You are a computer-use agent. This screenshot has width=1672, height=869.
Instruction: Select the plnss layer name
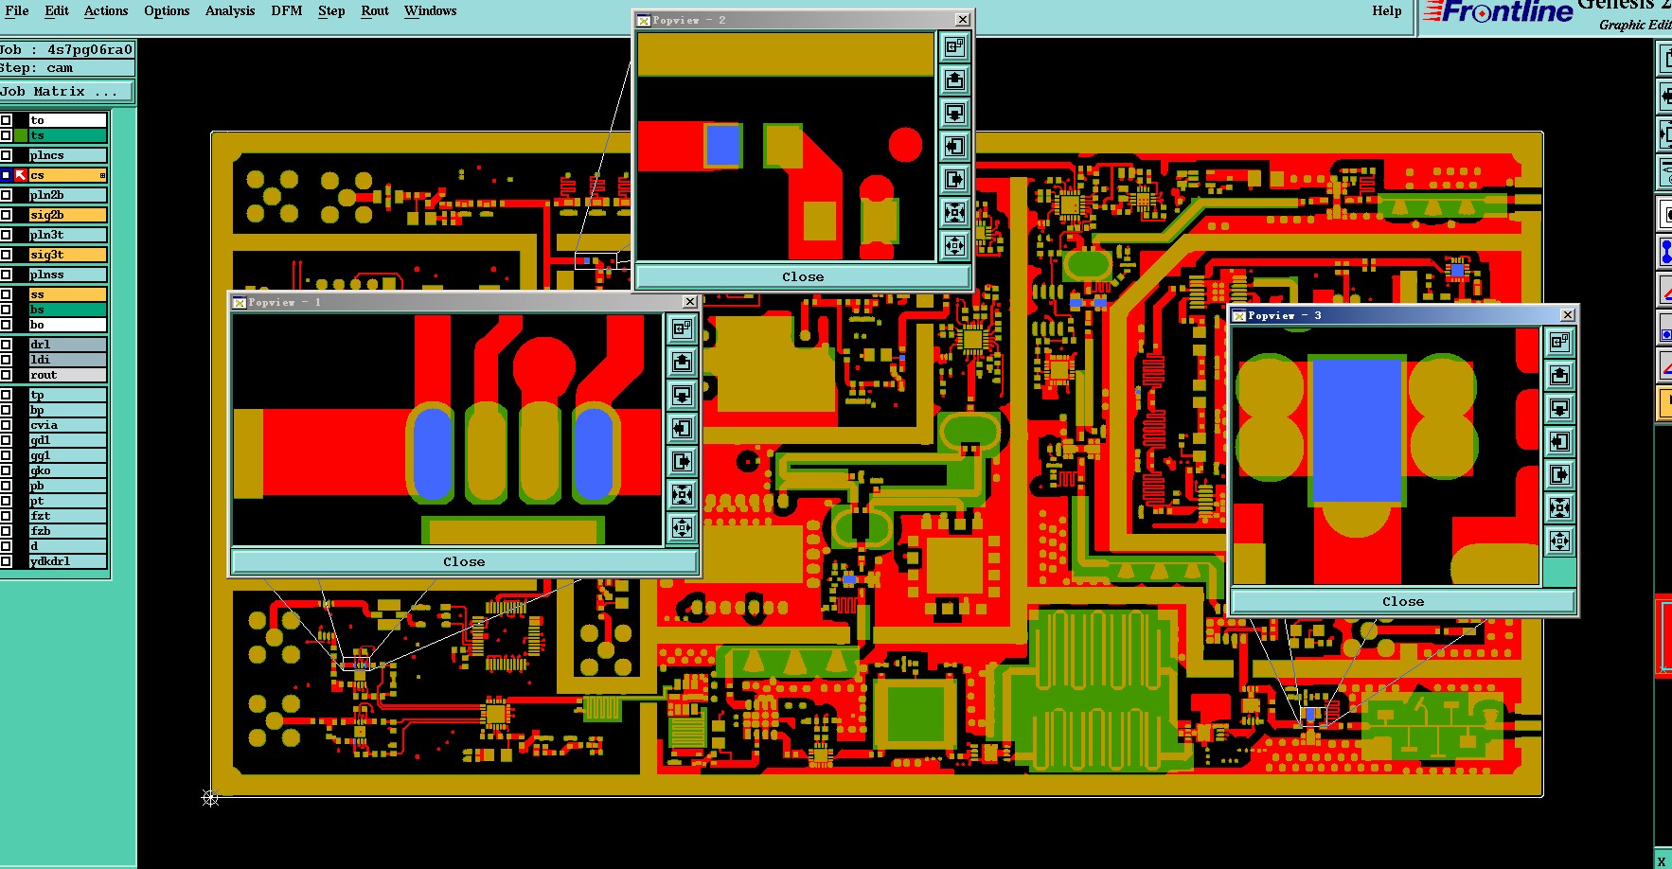(x=67, y=275)
